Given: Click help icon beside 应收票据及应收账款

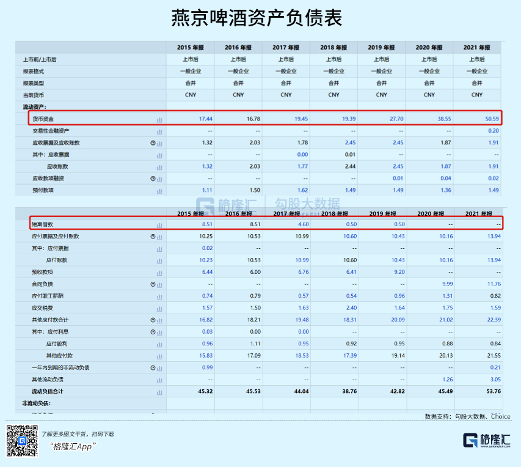Looking at the screenshot, I should pyautogui.click(x=153, y=143).
